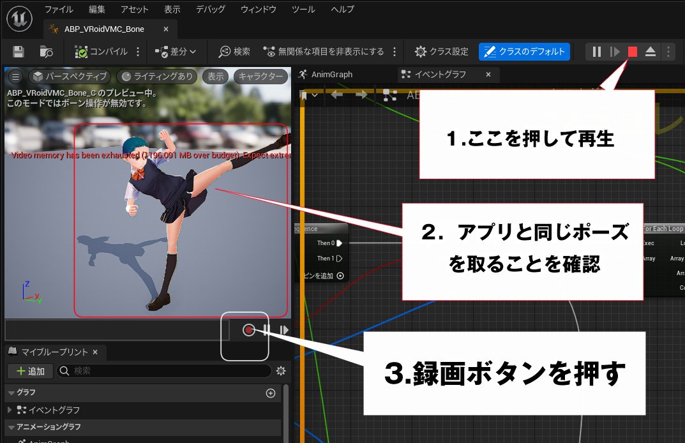Open the 表示 menu in menu bar
This screenshot has height=443, width=685.
tap(172, 9)
